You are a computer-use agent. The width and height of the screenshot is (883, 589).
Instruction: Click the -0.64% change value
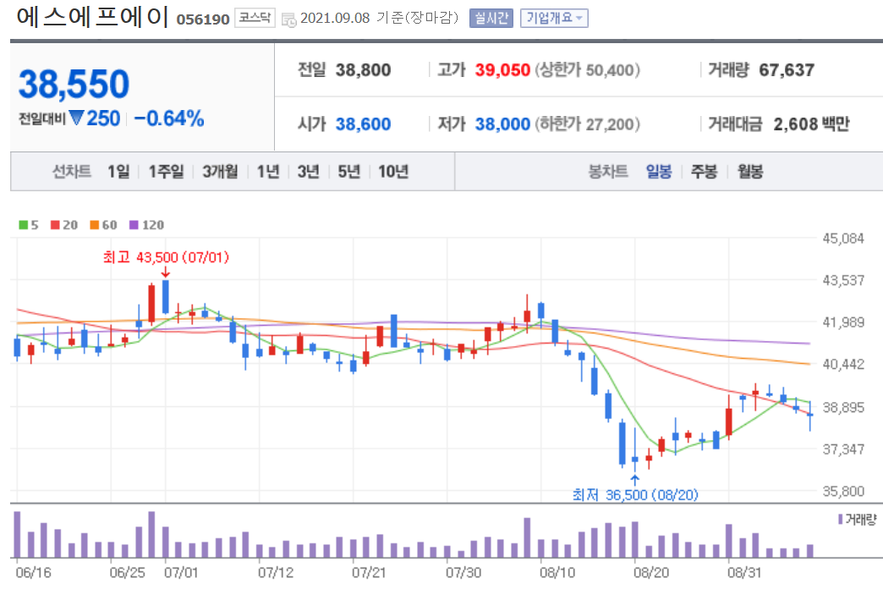(x=169, y=118)
